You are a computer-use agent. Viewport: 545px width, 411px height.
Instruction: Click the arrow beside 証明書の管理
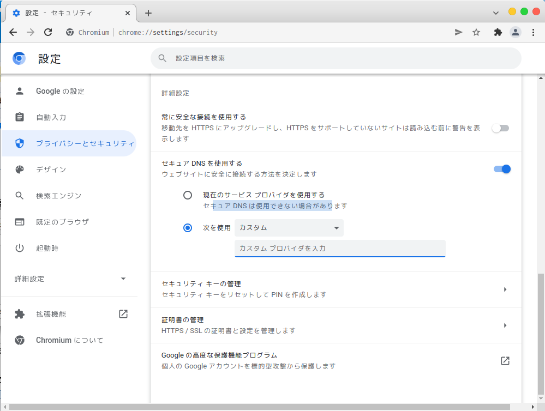point(505,325)
